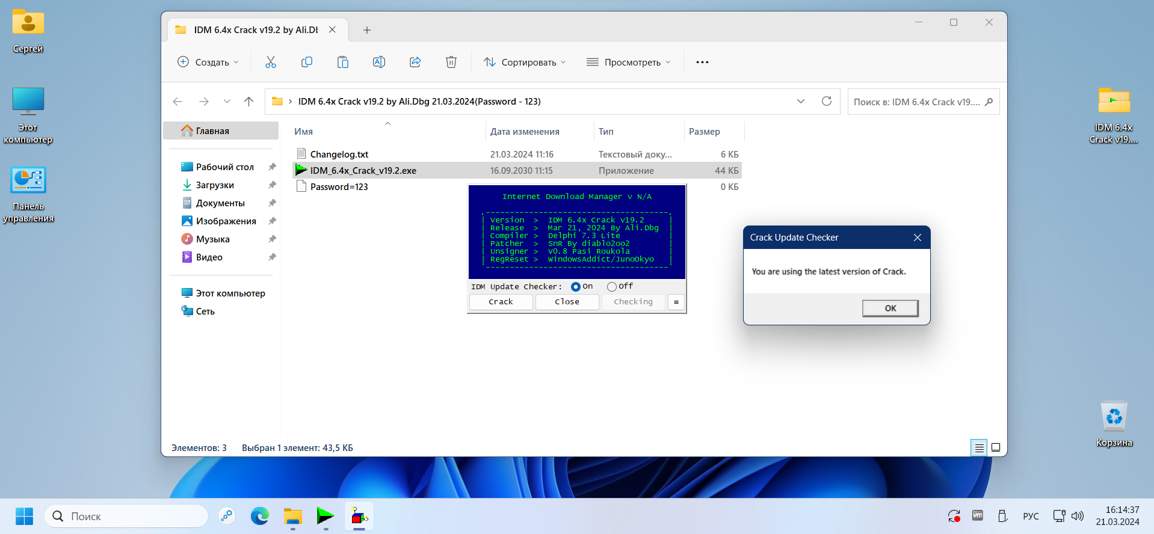Image resolution: width=1154 pixels, height=534 pixels.
Task: Open Этот компьютер desktop icon
Action: pyautogui.click(x=28, y=116)
